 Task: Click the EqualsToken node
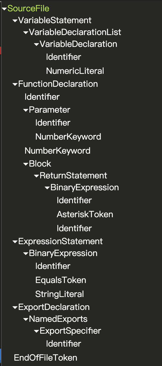61,280
